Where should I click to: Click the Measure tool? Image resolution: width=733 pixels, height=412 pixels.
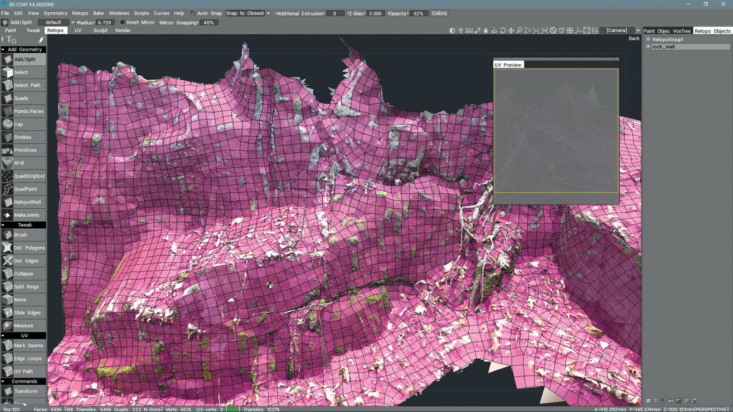[24, 325]
